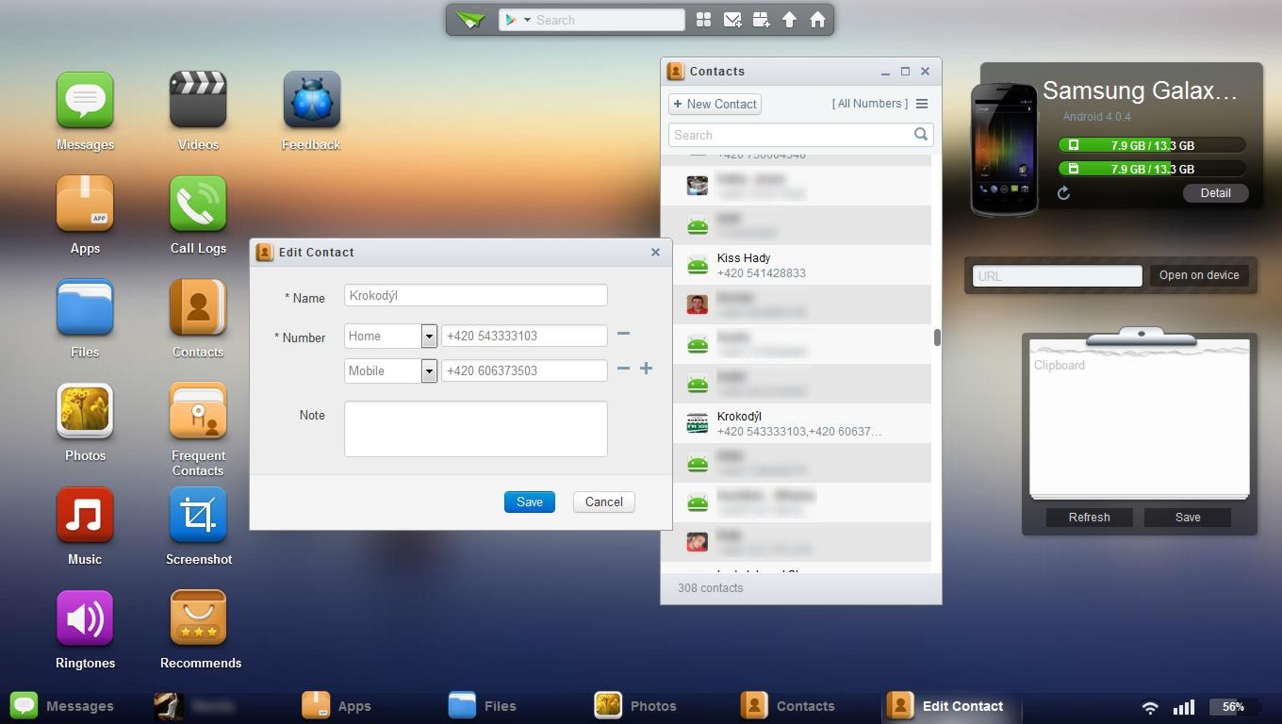Switch to the Apps taskbar tab
The image size is (1282, 724).
pyautogui.click(x=337, y=706)
